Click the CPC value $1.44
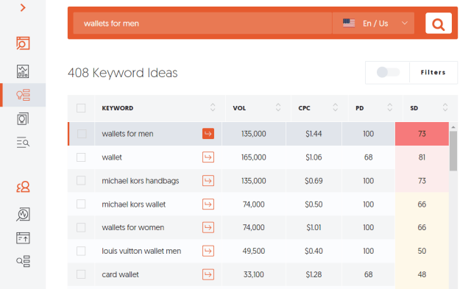 [x=314, y=134]
